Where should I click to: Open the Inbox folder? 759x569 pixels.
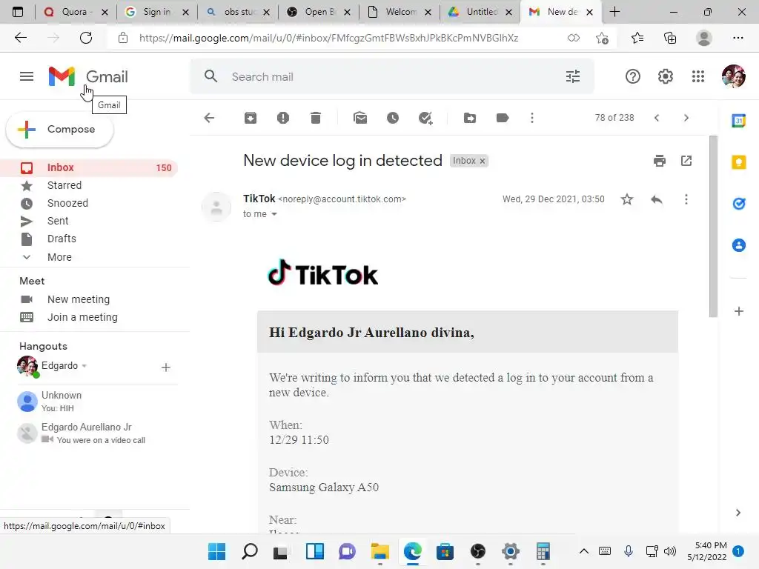(89, 168)
